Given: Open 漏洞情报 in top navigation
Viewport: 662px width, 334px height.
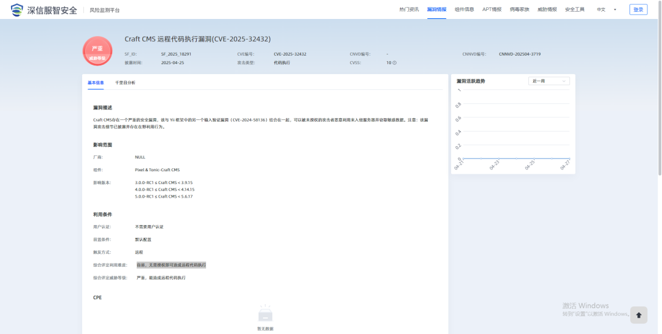Looking at the screenshot, I should point(436,9).
